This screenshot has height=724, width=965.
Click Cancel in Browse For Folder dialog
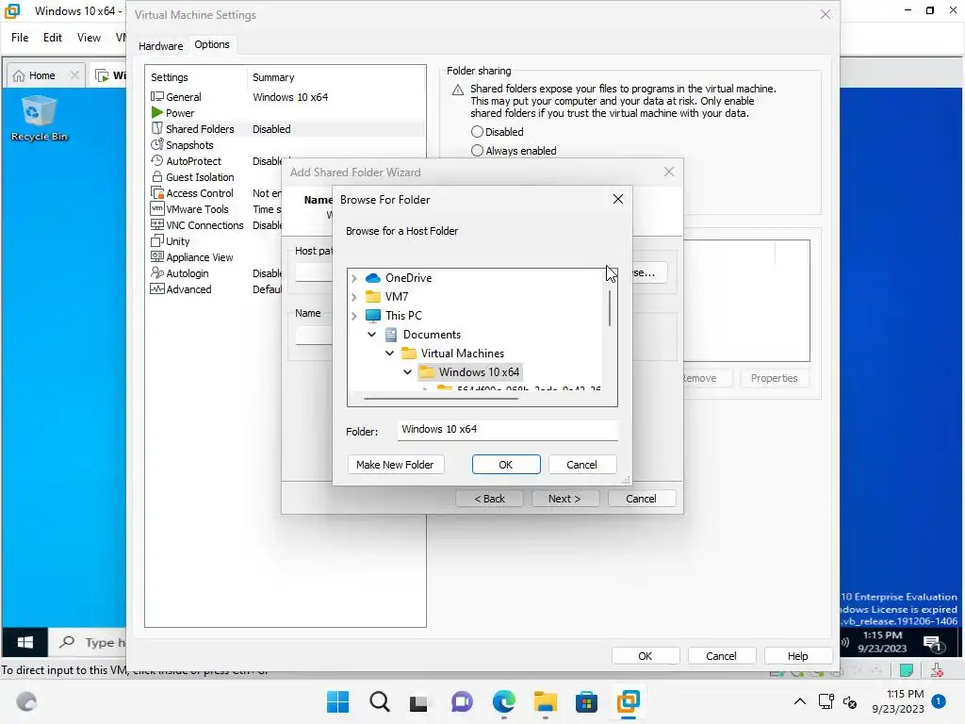(x=581, y=464)
